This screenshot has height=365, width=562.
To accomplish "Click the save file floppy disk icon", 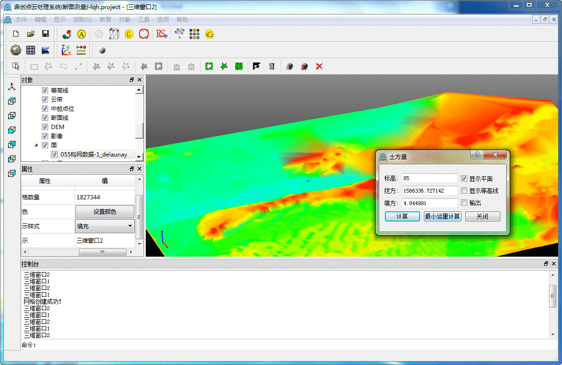I will tap(46, 34).
